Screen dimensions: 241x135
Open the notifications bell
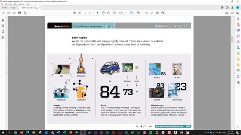pos(232,7)
